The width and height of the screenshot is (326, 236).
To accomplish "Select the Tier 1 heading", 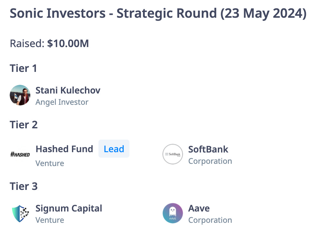I will [23, 68].
